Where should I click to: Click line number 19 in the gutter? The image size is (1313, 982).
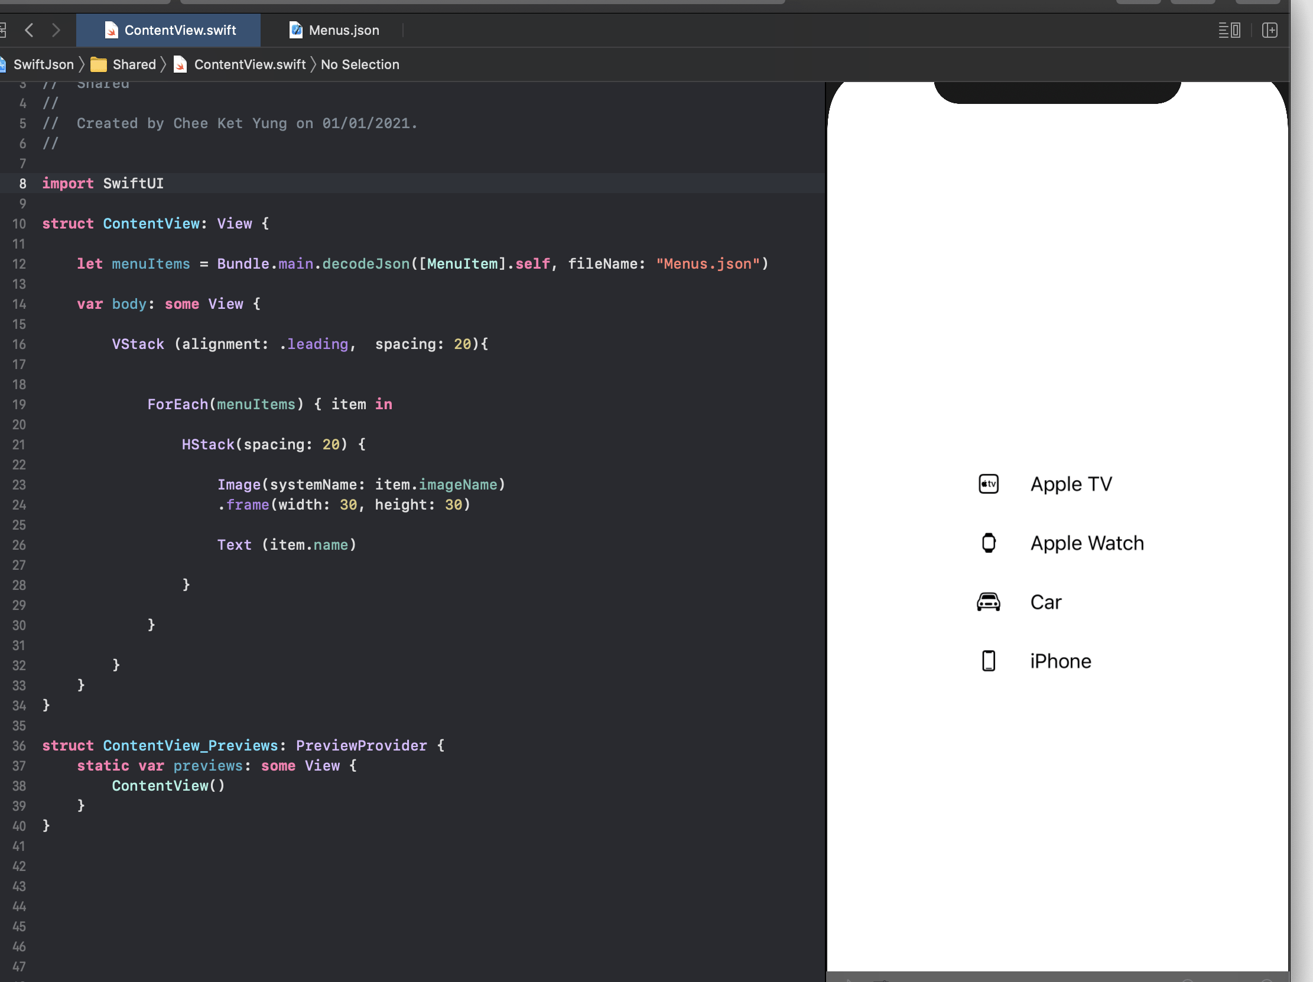tap(18, 404)
